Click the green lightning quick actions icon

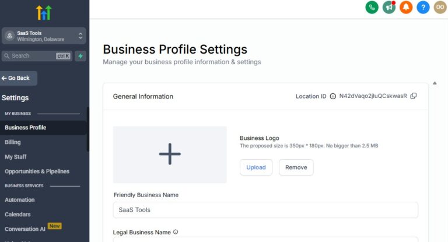click(80, 56)
